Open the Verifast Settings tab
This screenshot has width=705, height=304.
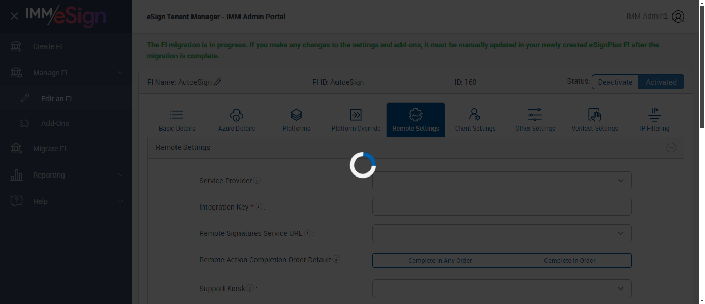point(595,120)
